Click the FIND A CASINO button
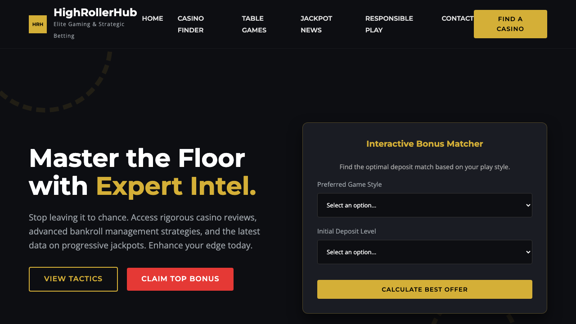The height and width of the screenshot is (324, 576). (510, 24)
